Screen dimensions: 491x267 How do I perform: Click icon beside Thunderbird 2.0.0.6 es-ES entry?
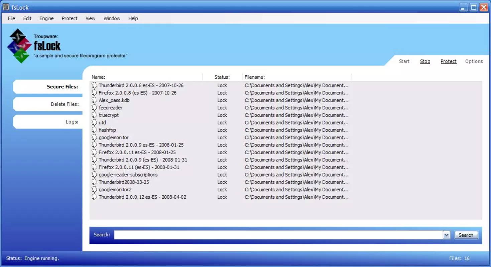[x=94, y=85]
